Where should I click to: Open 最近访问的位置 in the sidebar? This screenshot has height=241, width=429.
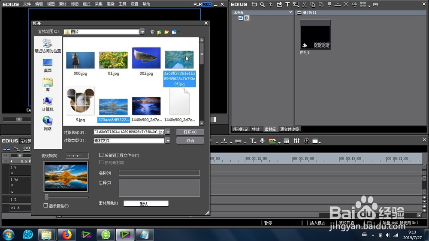click(x=48, y=46)
